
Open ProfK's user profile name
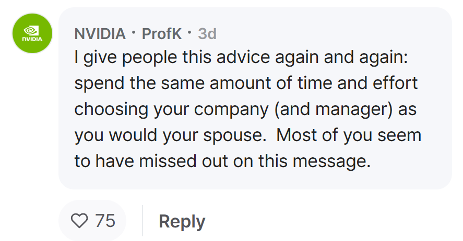point(161,34)
